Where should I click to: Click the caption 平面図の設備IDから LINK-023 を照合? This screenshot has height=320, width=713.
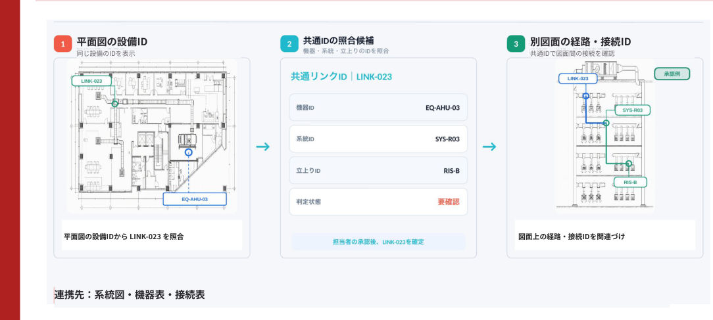click(123, 237)
